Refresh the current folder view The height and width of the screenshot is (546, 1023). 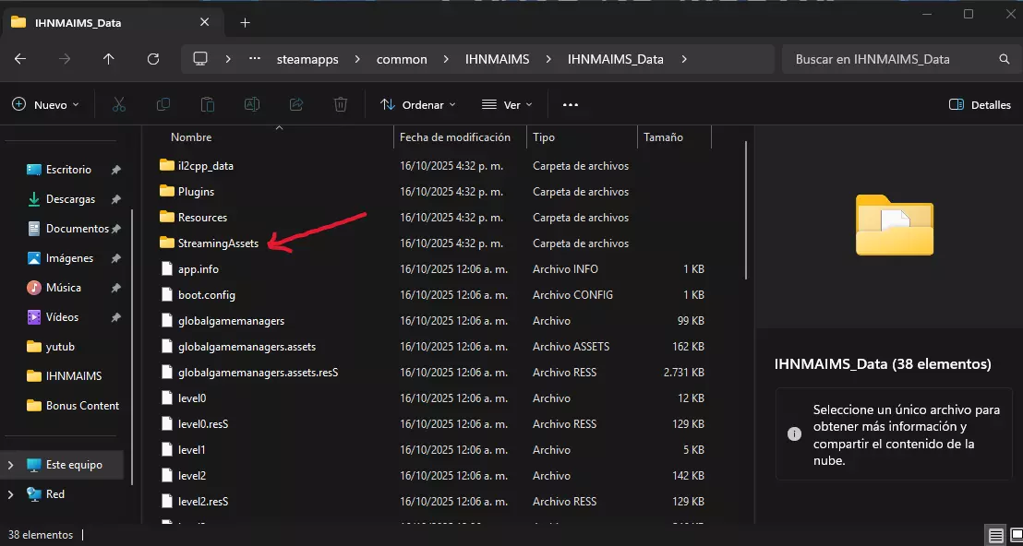pos(153,59)
